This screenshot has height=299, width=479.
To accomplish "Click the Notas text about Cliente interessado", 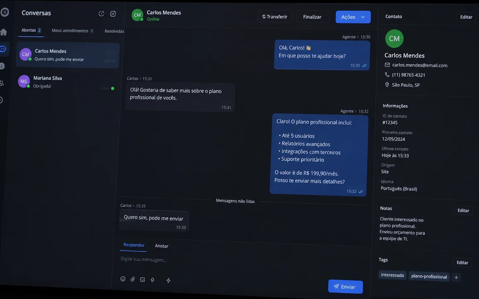I will [402, 229].
